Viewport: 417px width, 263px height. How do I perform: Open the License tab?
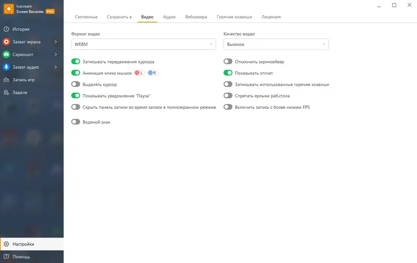pyautogui.click(x=271, y=17)
